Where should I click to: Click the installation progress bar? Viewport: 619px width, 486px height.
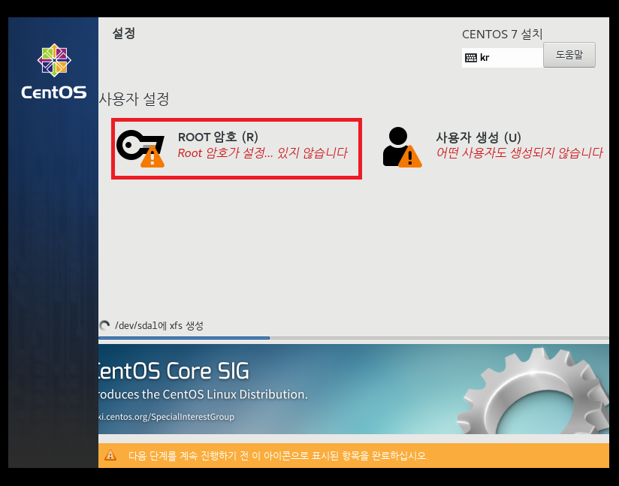point(353,338)
